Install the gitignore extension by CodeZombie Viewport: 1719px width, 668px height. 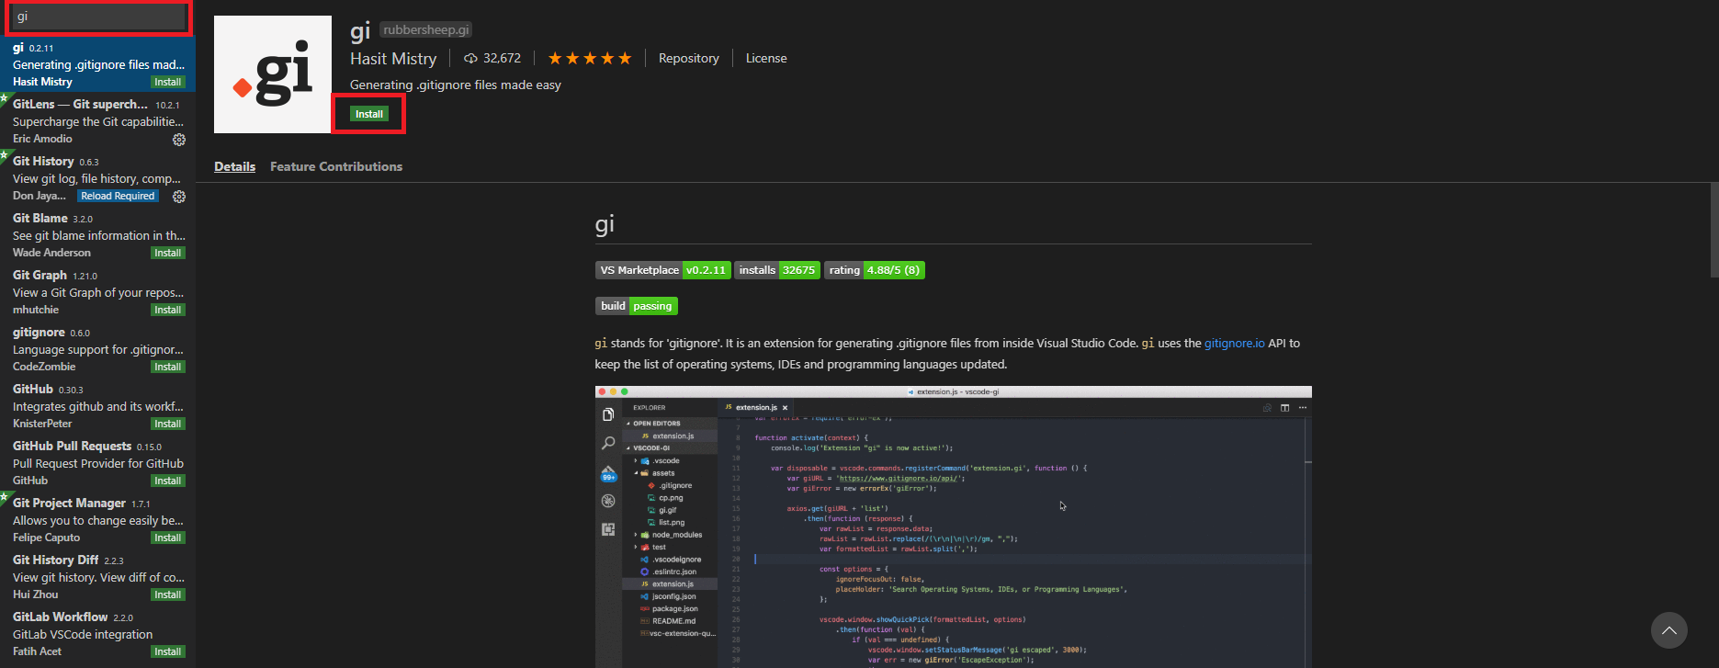click(168, 367)
